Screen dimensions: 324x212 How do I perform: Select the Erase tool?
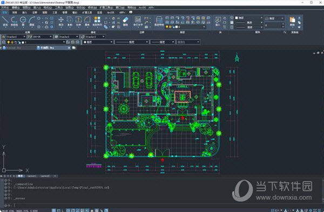pyautogui.click(x=125, y=22)
